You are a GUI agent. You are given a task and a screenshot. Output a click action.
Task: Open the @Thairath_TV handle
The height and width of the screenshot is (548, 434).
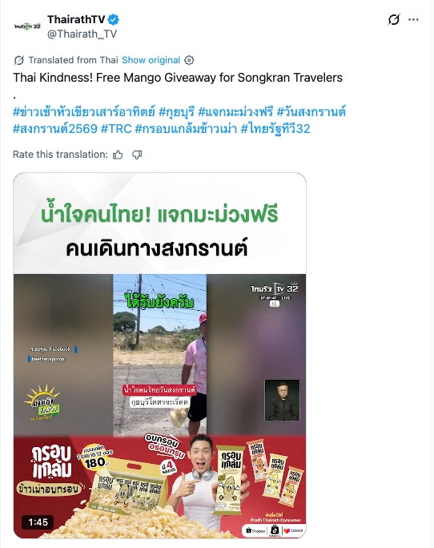click(82, 34)
